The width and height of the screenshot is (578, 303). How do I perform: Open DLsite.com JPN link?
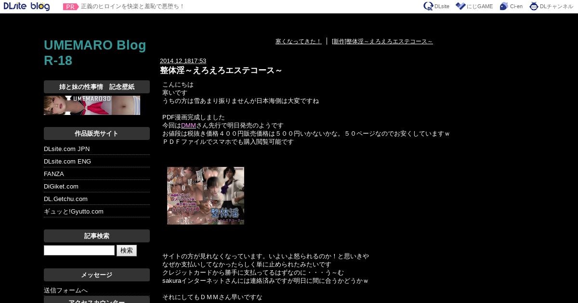pos(67,149)
